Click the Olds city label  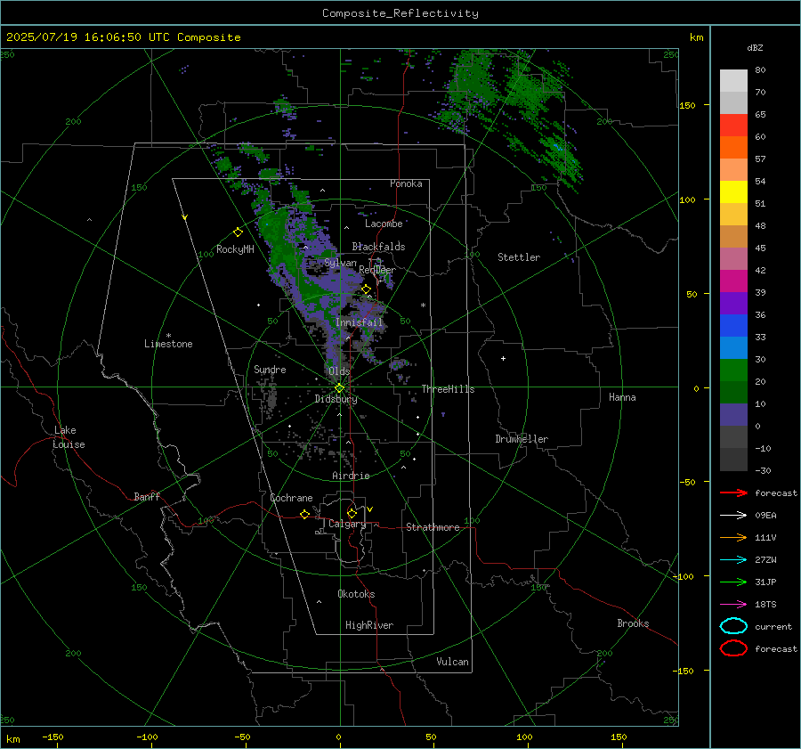(339, 371)
